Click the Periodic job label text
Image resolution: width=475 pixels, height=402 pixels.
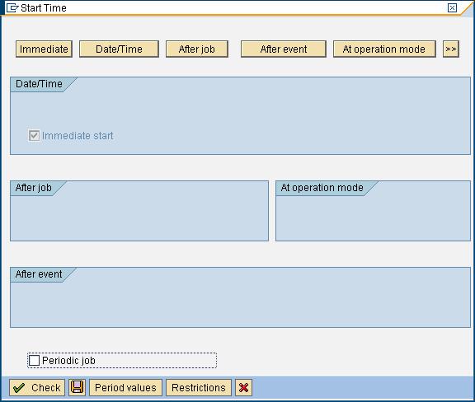click(x=68, y=361)
